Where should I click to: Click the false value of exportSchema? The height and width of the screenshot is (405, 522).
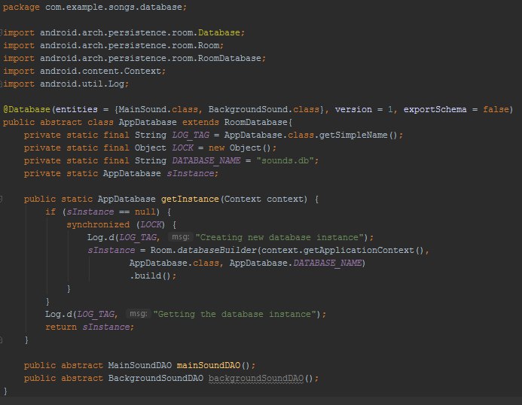tap(496, 109)
